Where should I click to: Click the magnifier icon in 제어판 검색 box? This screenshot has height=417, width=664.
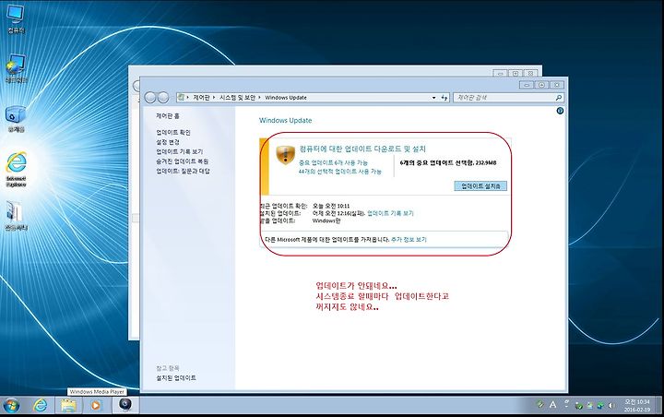click(559, 98)
